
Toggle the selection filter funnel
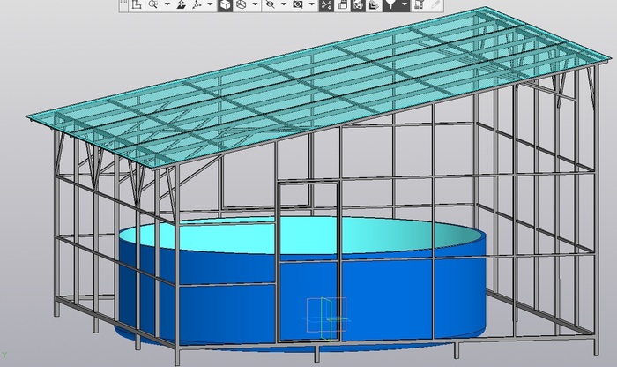coord(390,4)
